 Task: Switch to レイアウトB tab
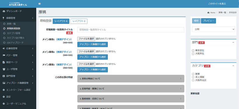(79, 21)
